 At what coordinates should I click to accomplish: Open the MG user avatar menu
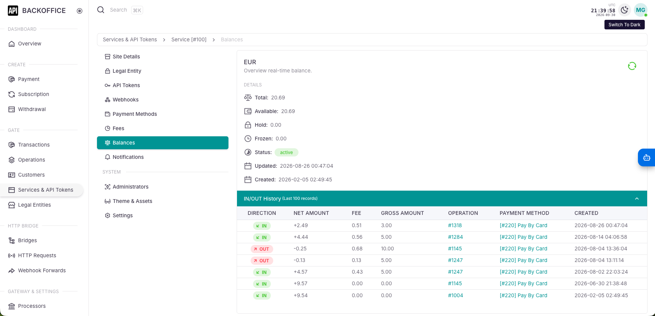tap(640, 10)
